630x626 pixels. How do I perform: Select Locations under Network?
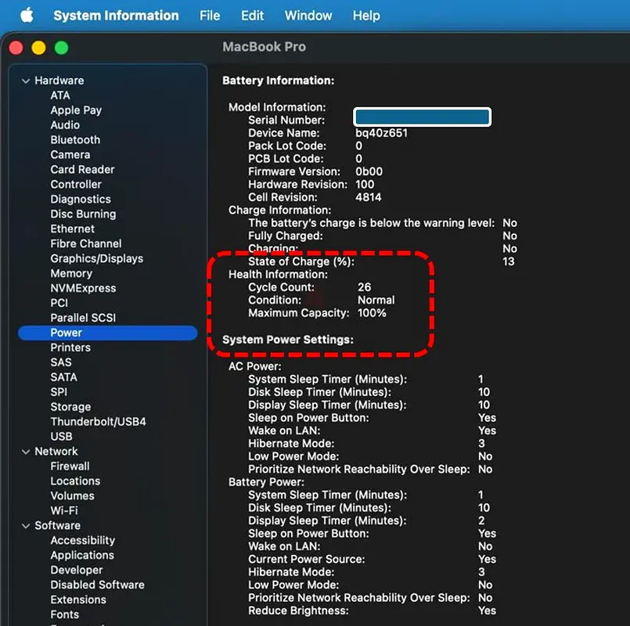pyautogui.click(x=75, y=481)
